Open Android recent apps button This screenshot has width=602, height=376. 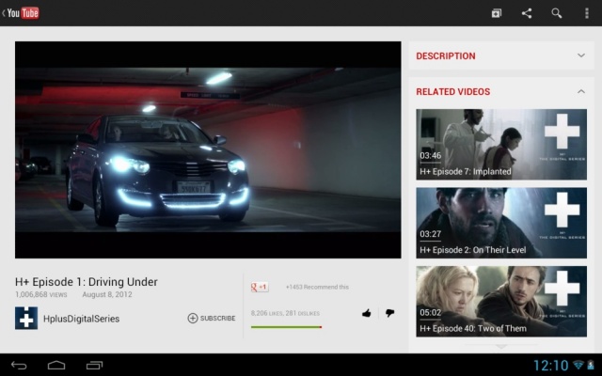click(94, 366)
